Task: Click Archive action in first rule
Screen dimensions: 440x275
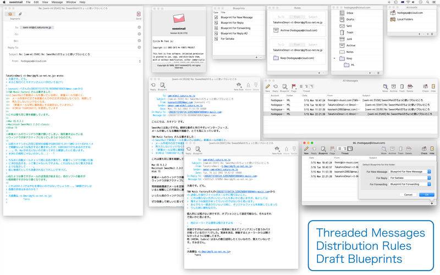Action: (x=296, y=30)
